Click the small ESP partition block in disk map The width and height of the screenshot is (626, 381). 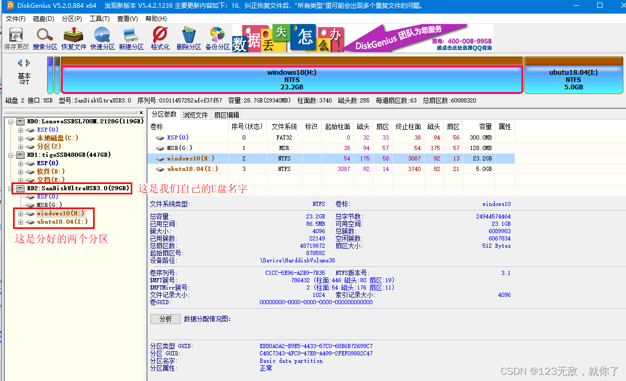coord(50,75)
